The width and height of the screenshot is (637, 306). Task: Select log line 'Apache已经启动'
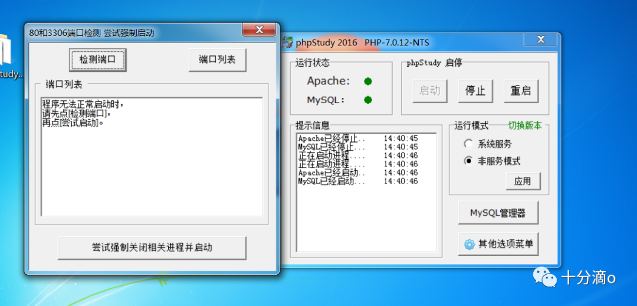(357, 173)
